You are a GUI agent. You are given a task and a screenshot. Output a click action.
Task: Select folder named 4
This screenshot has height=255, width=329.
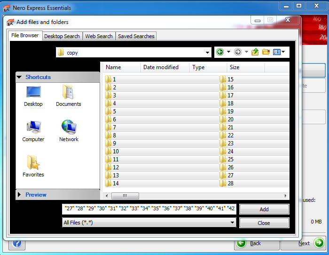pos(162,103)
